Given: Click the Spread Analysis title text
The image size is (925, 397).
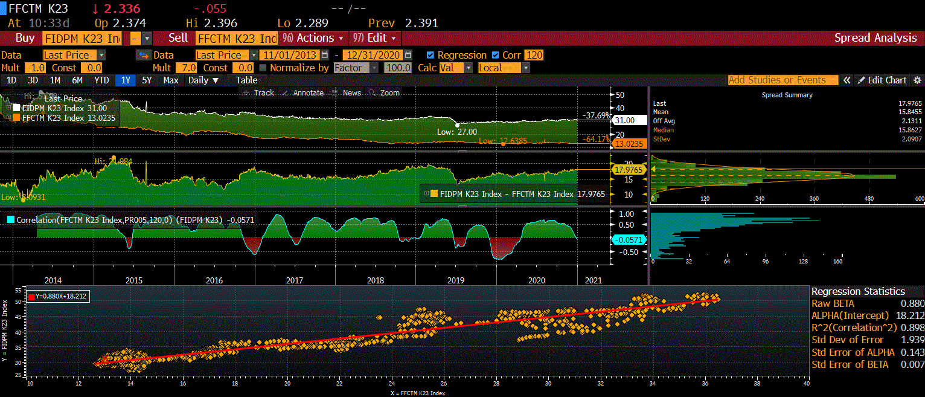Looking at the screenshot, I should 875,38.
